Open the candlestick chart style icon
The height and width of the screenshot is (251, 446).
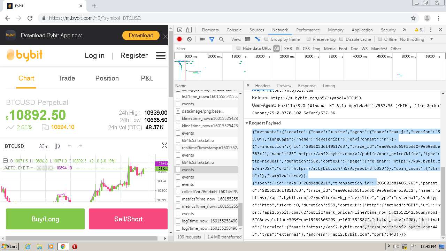57,146
